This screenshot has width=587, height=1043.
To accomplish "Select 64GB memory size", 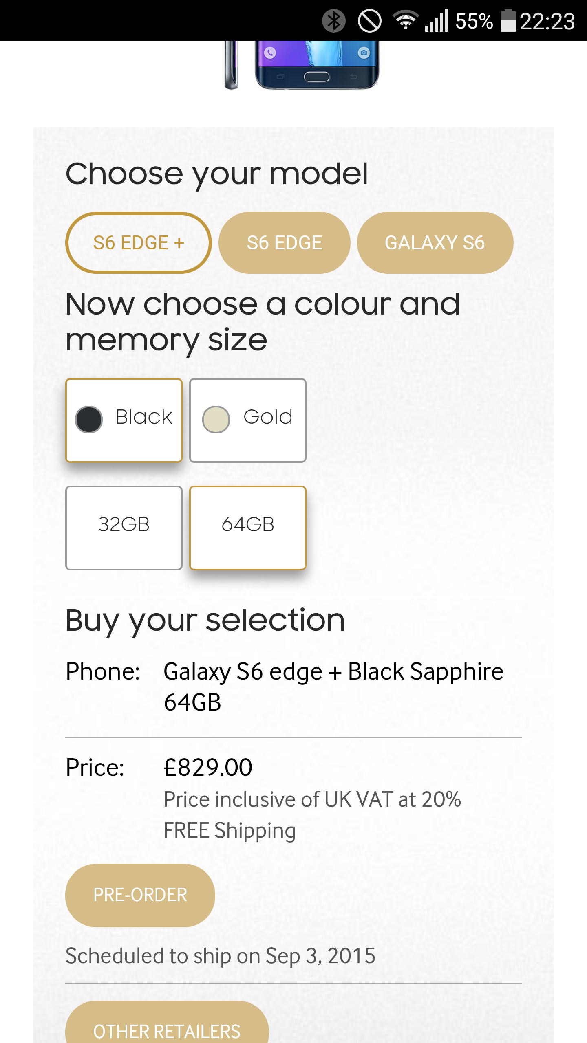I will pos(248,528).
